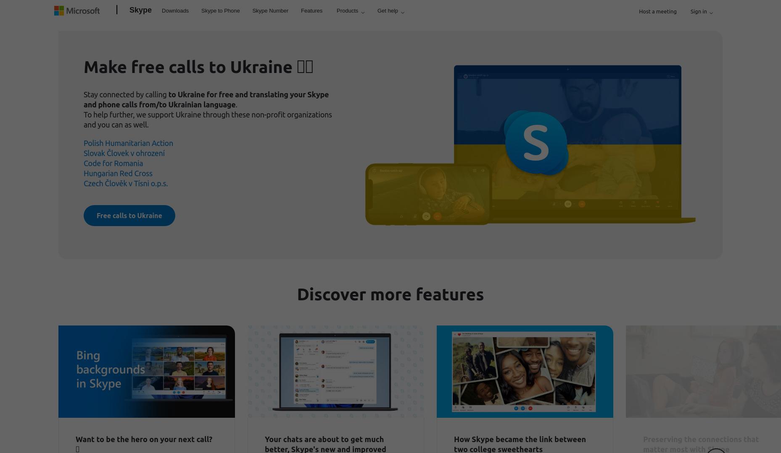Open 'How Skype became the link' article title
The image size is (781, 453).
[x=520, y=444]
